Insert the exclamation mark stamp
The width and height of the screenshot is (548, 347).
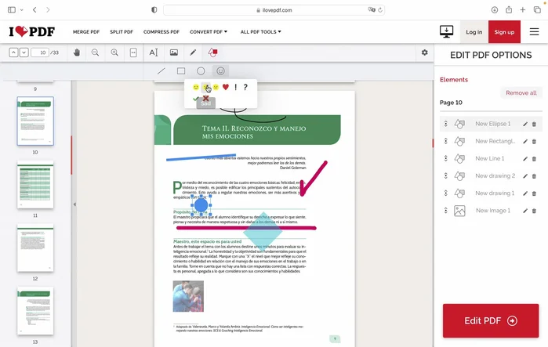235,87
